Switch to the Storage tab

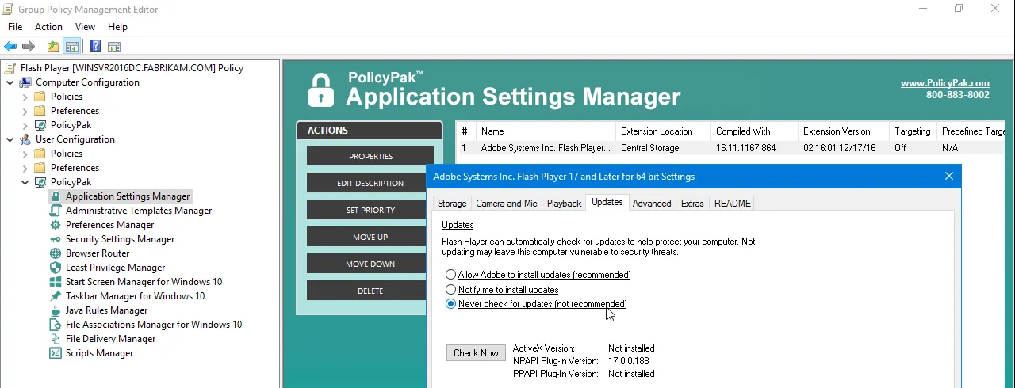(452, 204)
